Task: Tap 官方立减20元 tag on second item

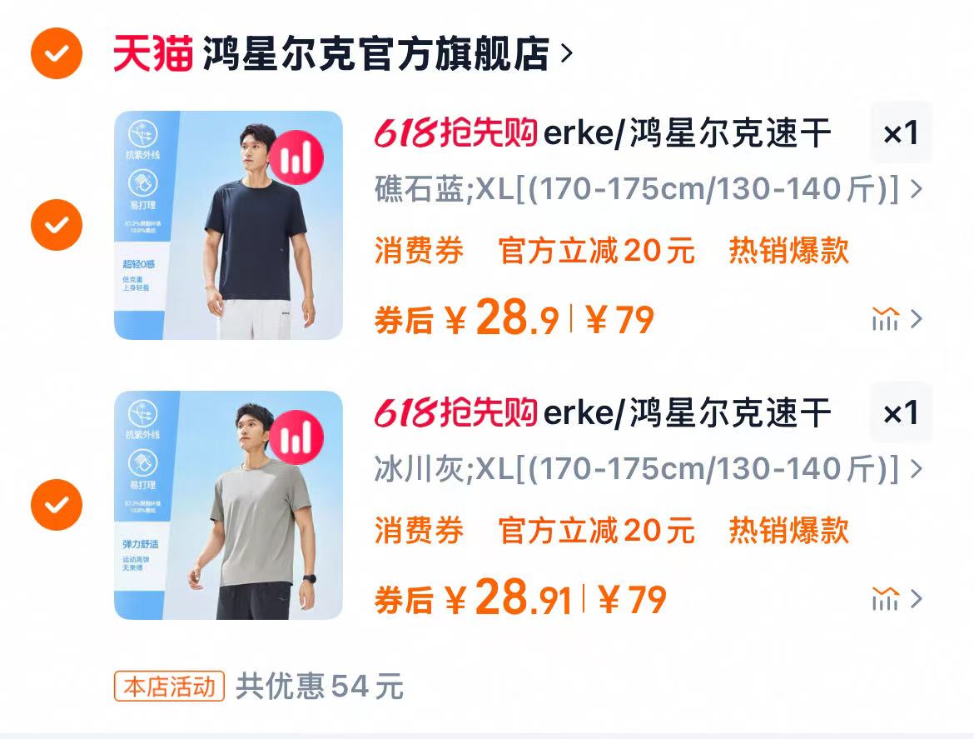Action: pyautogui.click(x=596, y=531)
